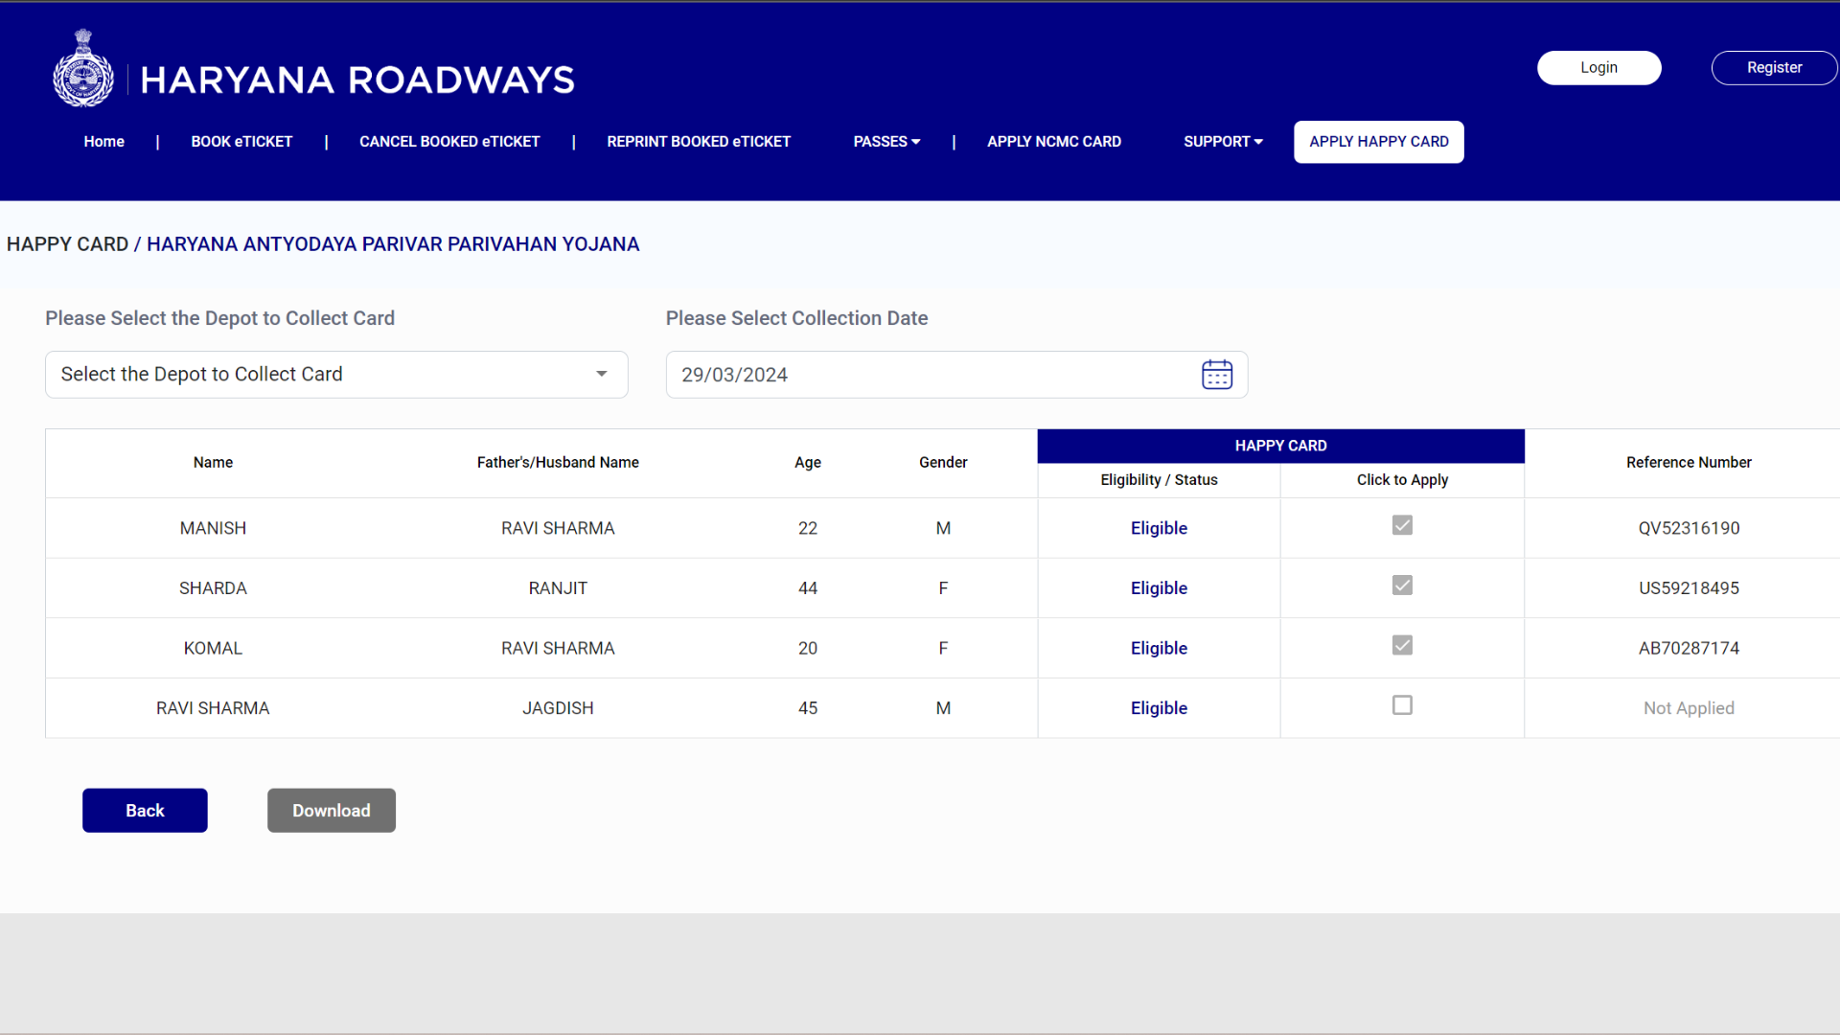Toggle apply checkbox for KOMAL
The width and height of the screenshot is (1840, 1035).
click(x=1402, y=645)
